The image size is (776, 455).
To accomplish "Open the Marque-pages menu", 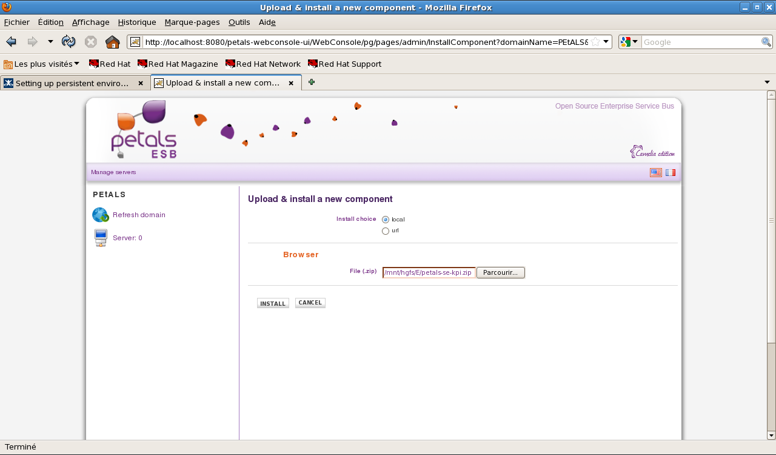I will click(x=192, y=22).
